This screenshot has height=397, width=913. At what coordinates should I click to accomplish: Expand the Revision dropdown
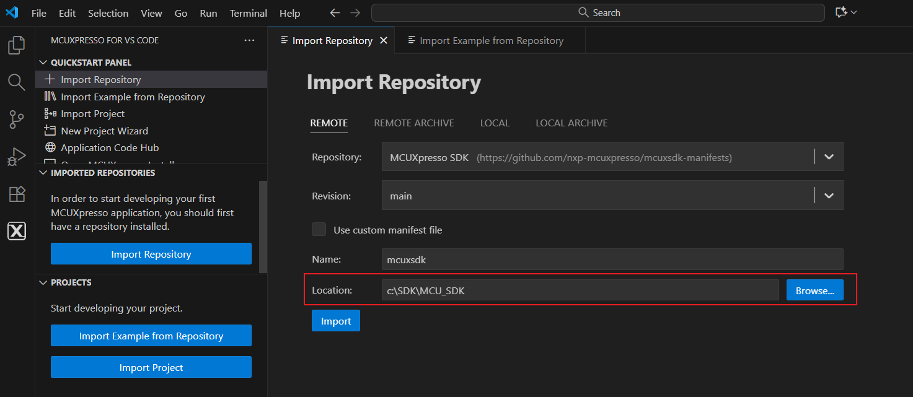(x=829, y=196)
